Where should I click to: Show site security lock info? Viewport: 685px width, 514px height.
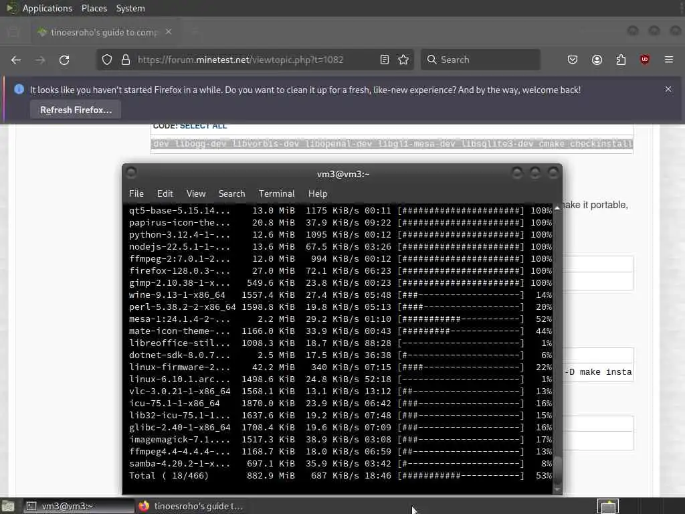click(x=126, y=60)
